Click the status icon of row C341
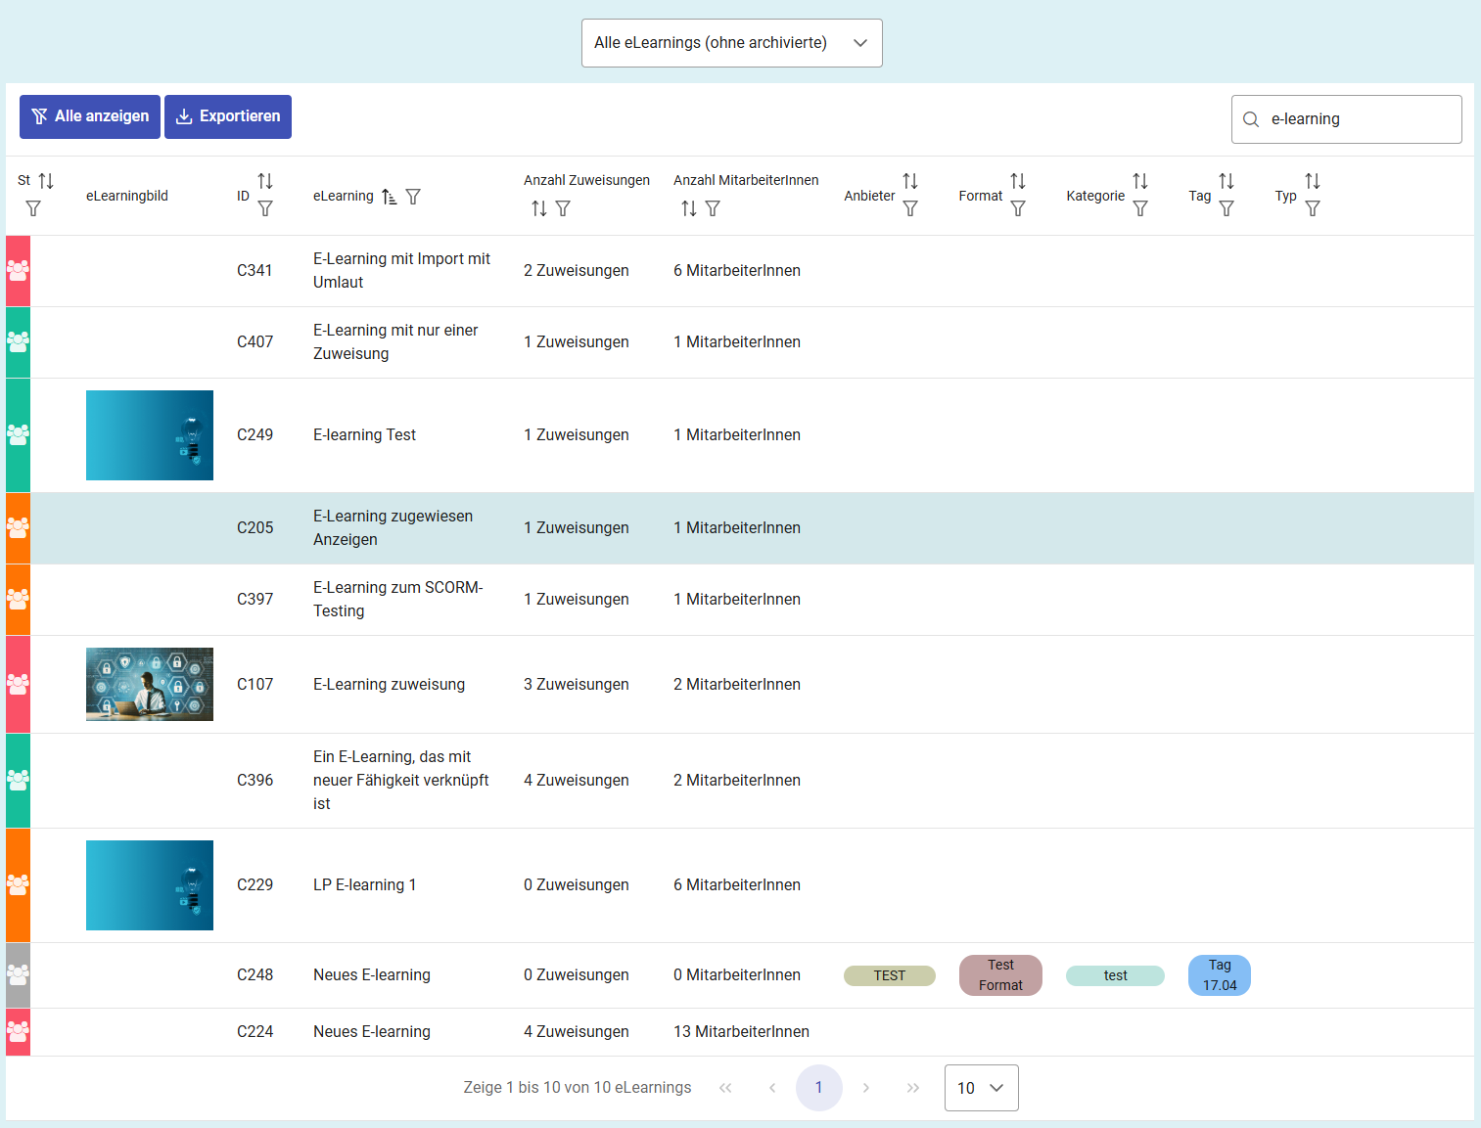The width and height of the screenshot is (1481, 1128). pyautogui.click(x=18, y=271)
